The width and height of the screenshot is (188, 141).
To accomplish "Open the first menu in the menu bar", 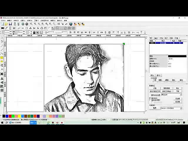I will coord(3,21).
